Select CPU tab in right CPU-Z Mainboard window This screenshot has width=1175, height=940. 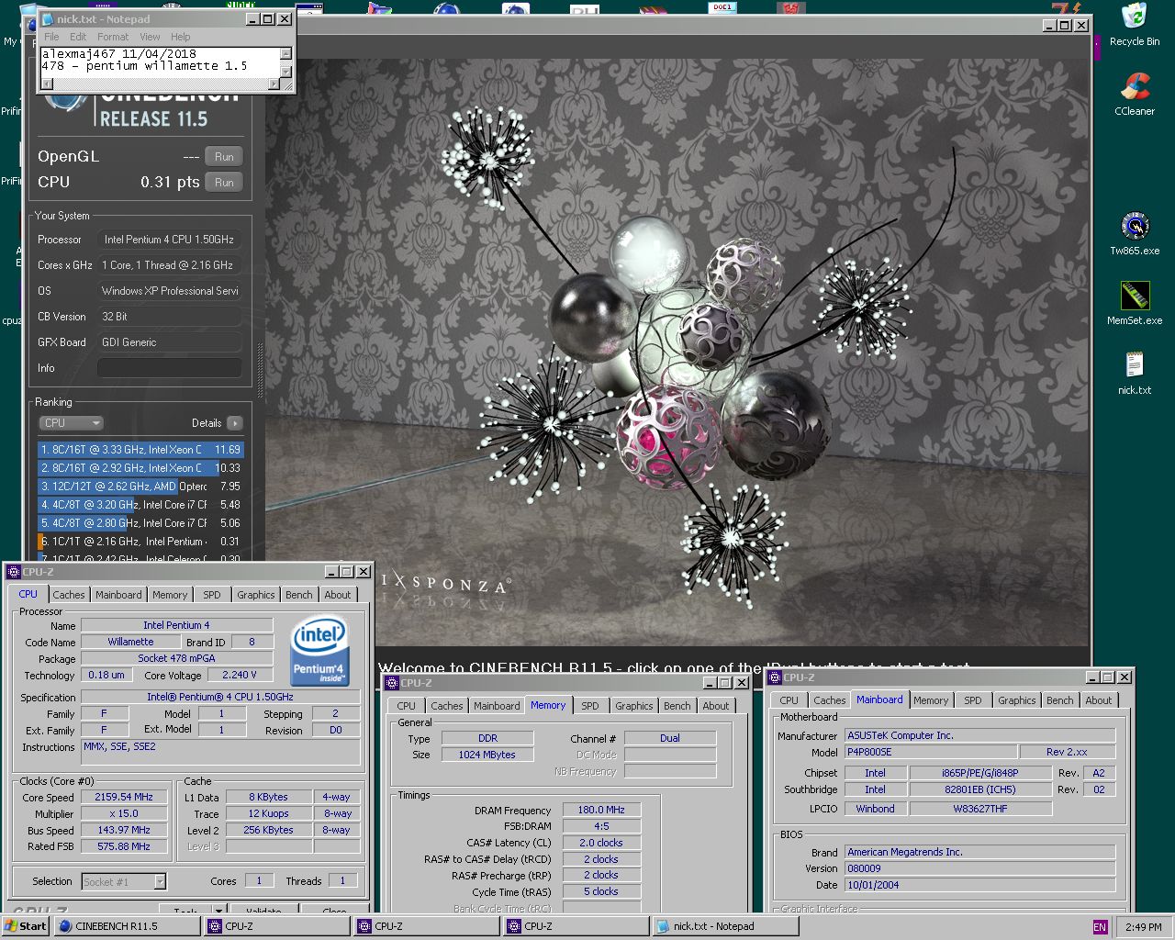point(789,700)
